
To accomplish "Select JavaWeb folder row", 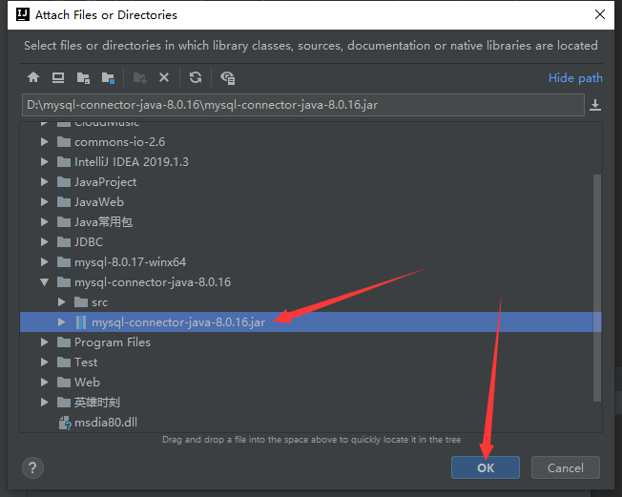I will pyautogui.click(x=311, y=202).
